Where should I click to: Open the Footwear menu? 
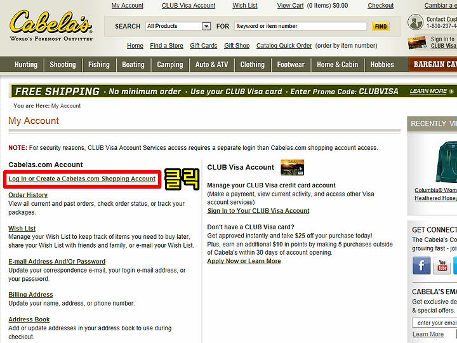(291, 64)
